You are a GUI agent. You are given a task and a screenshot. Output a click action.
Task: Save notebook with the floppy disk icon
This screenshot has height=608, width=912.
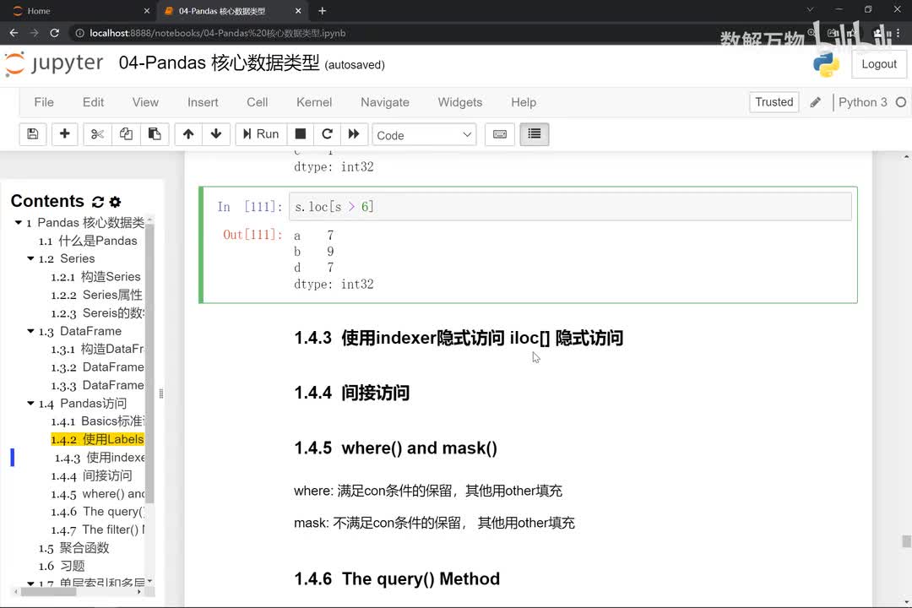[x=33, y=134]
